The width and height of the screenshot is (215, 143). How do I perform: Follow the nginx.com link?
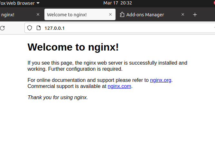coord(119,86)
